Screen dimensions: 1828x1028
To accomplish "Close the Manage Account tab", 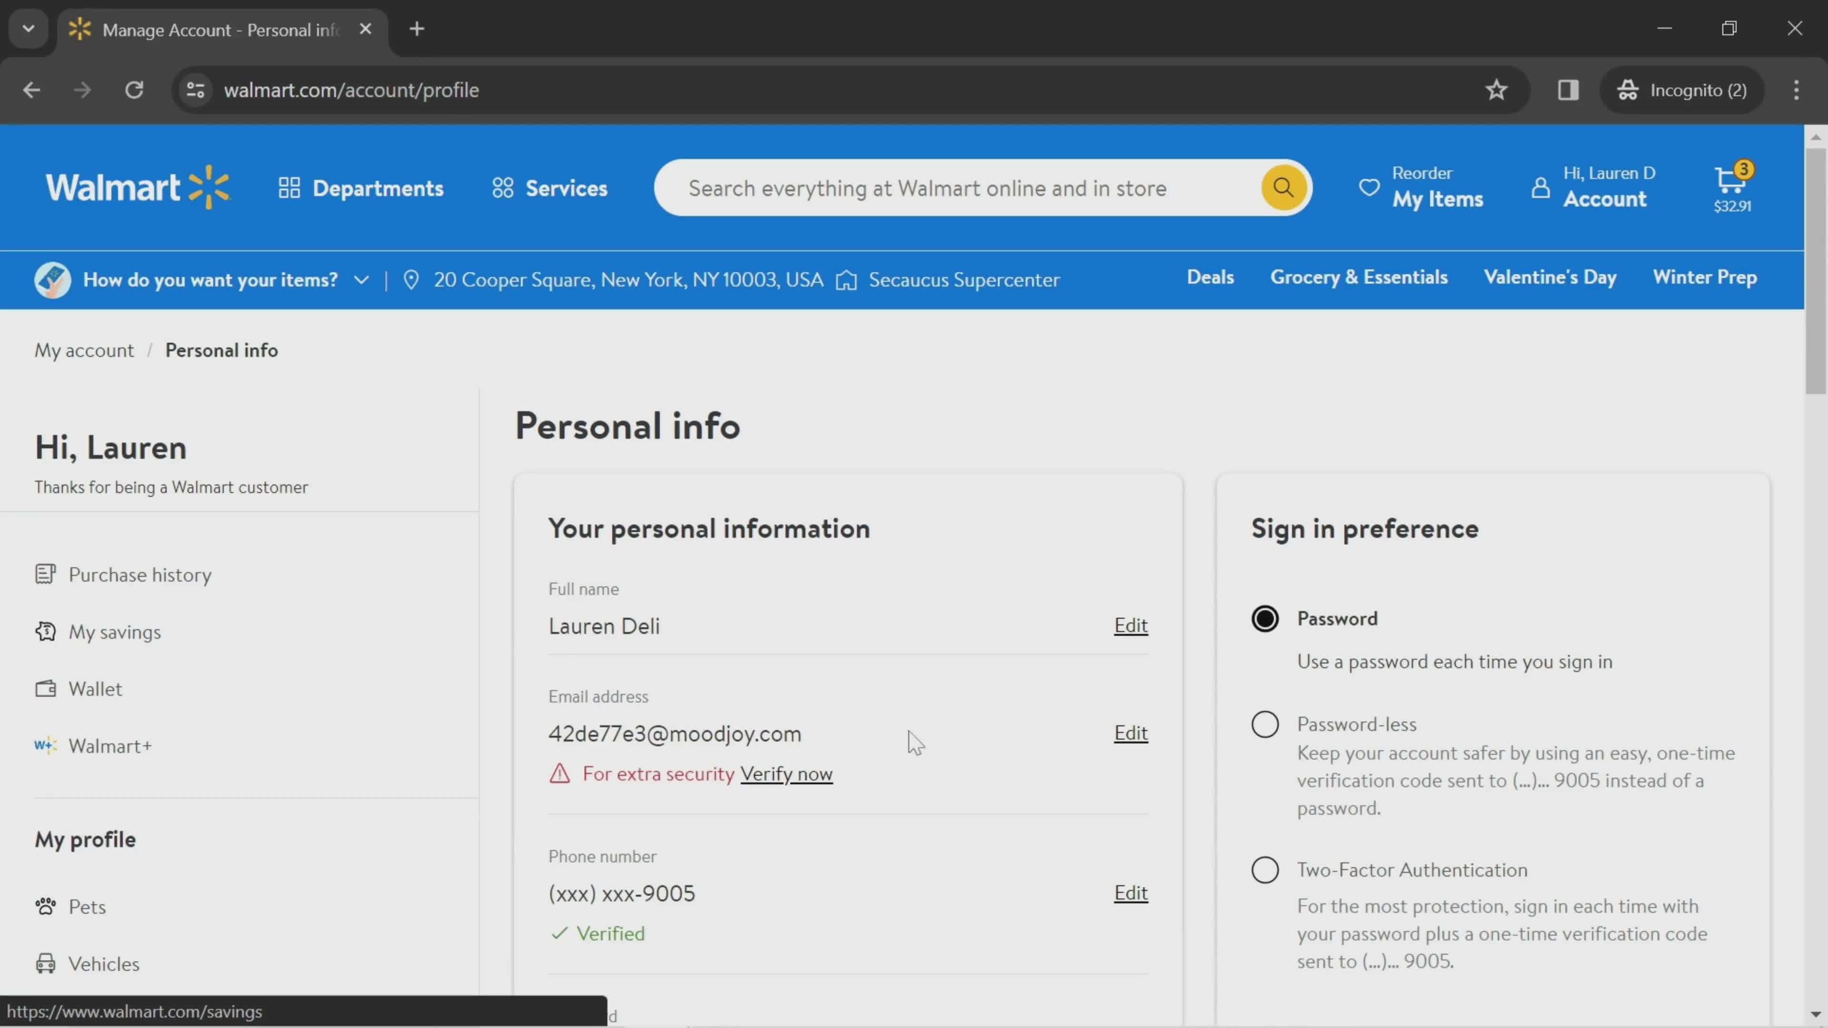I will [366, 29].
